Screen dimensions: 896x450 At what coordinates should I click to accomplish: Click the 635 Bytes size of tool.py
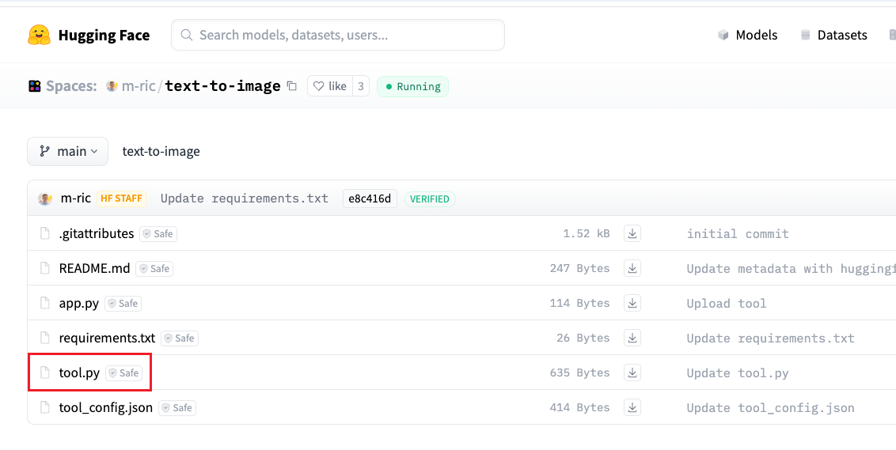click(579, 373)
